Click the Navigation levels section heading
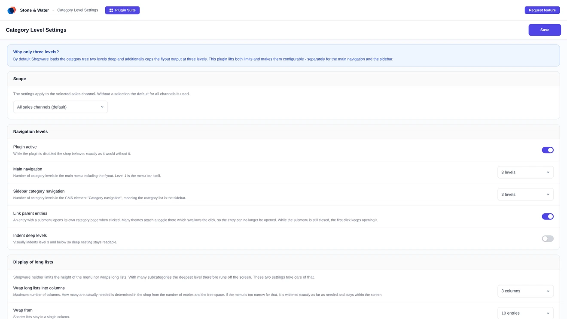This screenshot has width=567, height=319. coord(30,132)
